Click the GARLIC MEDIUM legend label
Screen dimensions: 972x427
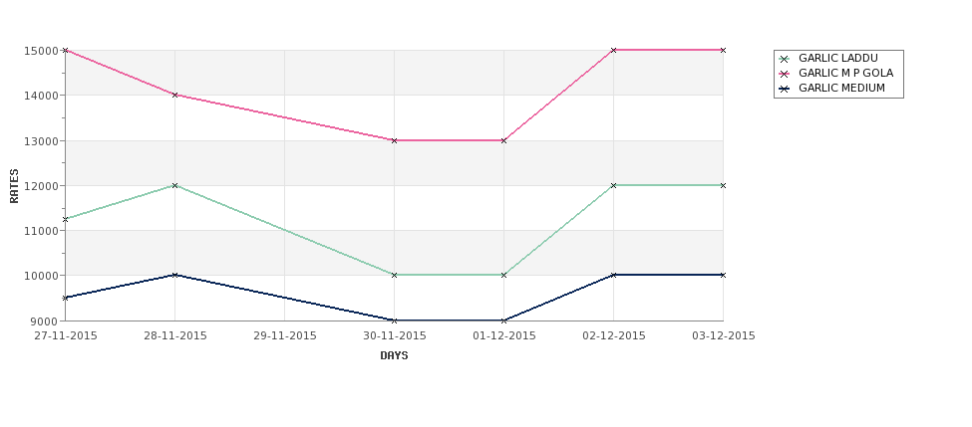(841, 88)
